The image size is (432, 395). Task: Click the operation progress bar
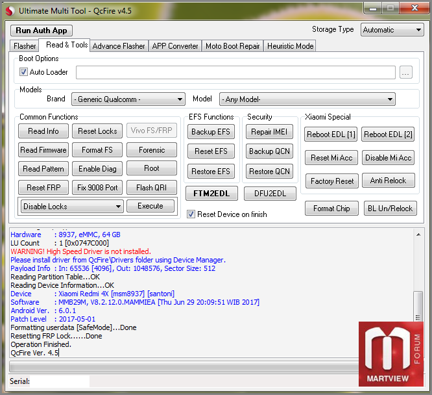pos(184,366)
